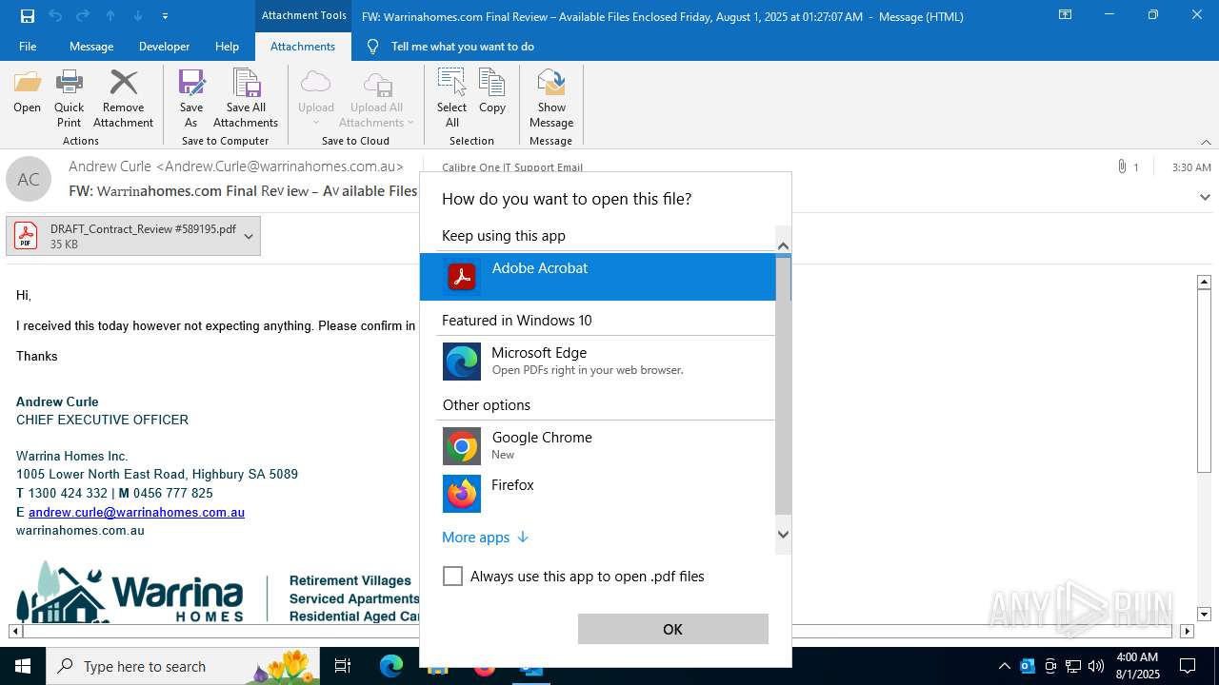Expand the message header with the chevron

point(1205,198)
